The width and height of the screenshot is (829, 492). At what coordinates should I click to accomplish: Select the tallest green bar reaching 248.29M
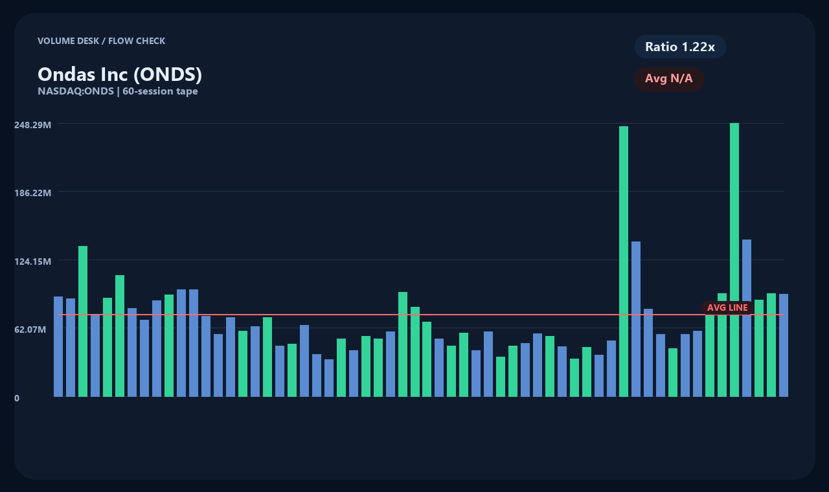tap(734, 260)
